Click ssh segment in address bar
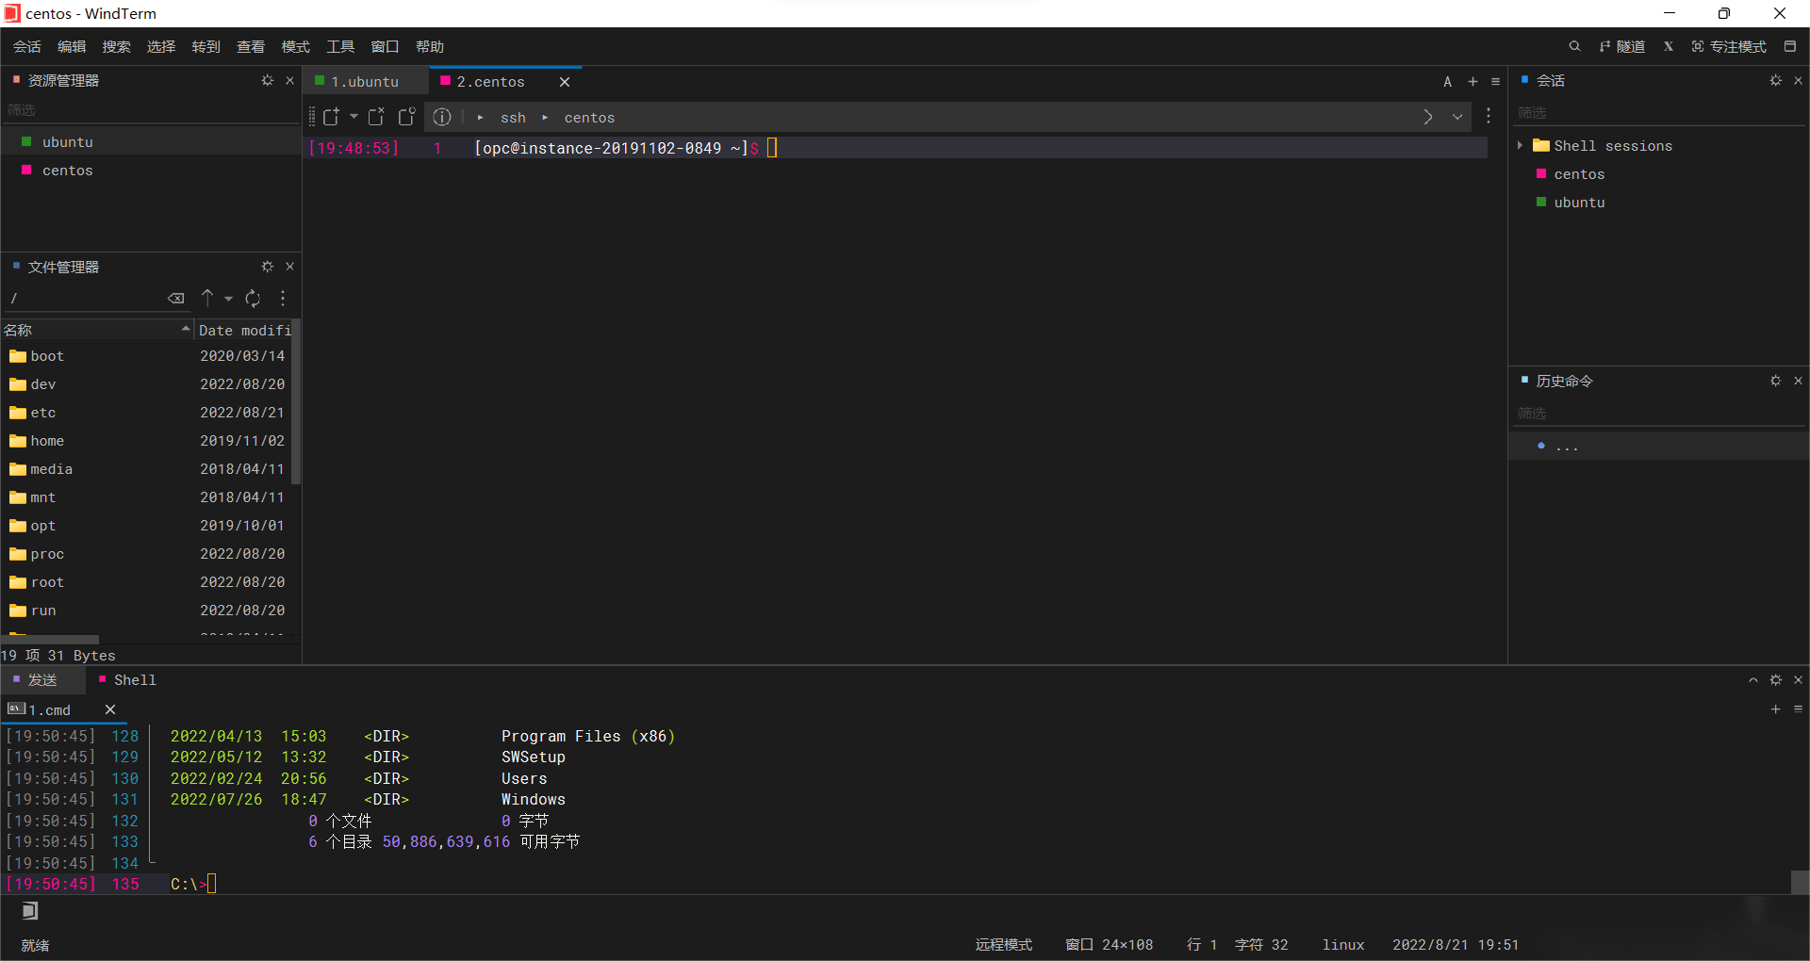 513,118
